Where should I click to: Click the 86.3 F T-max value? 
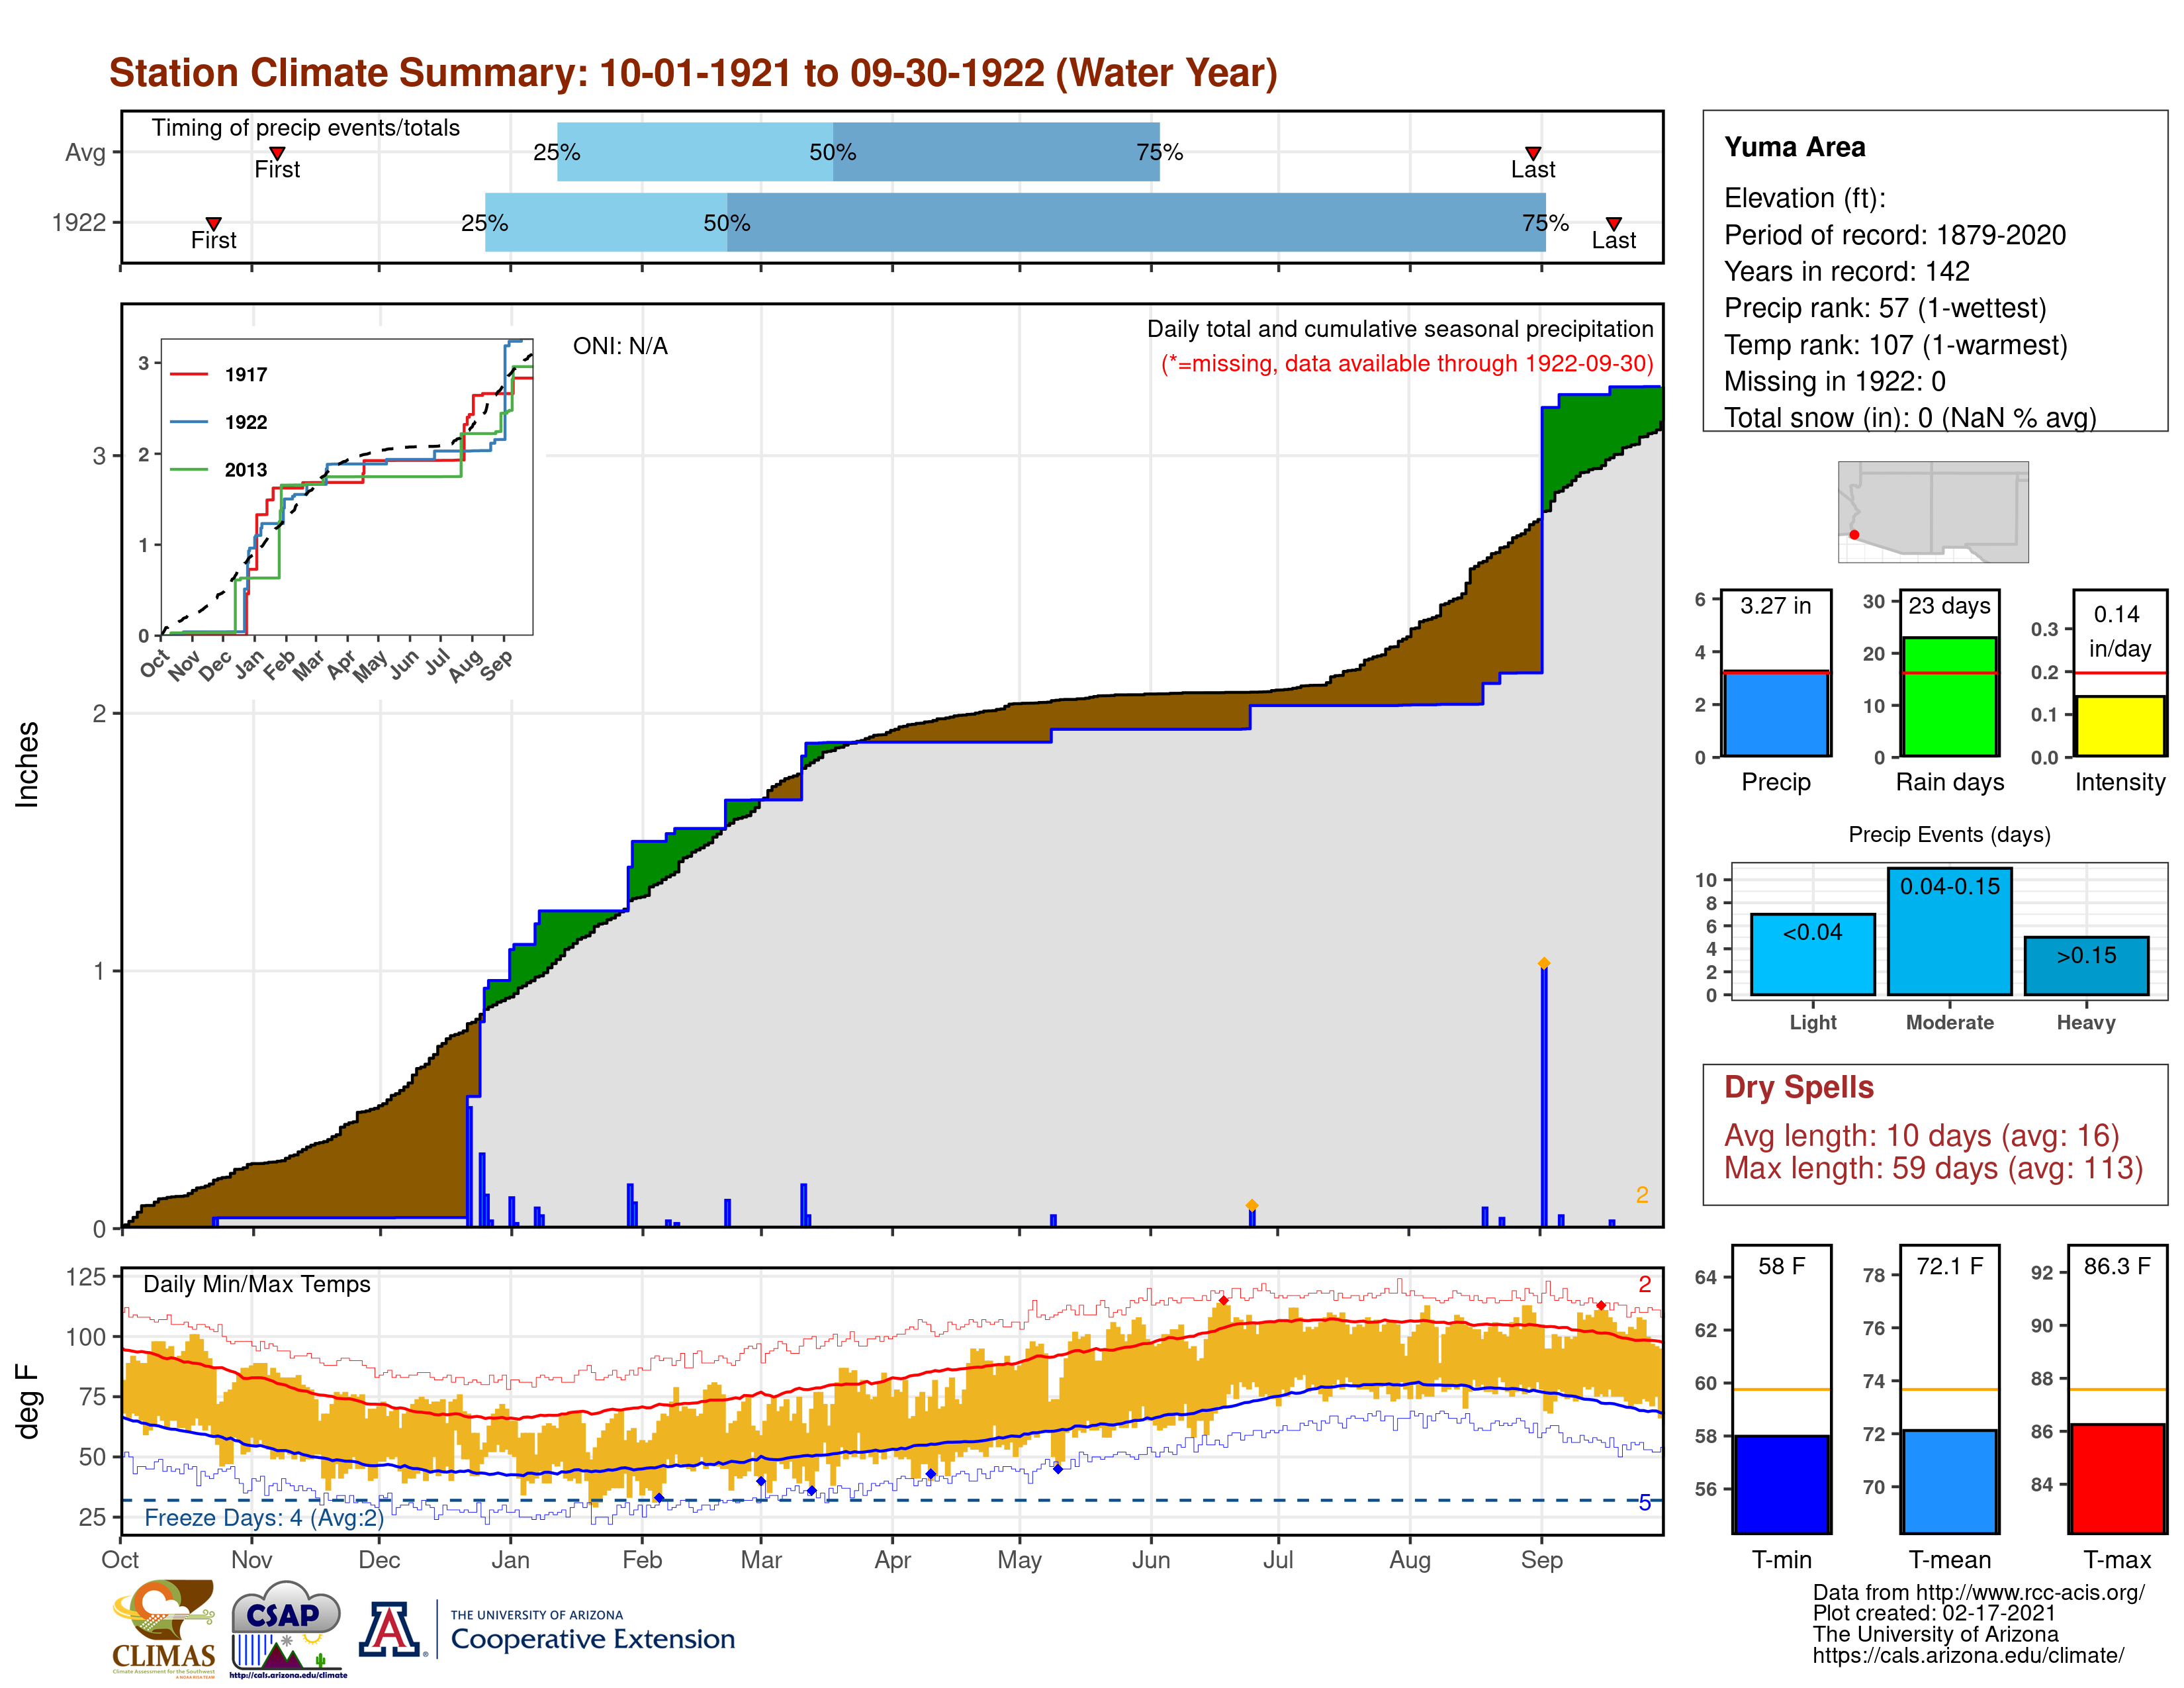[x=2117, y=1266]
